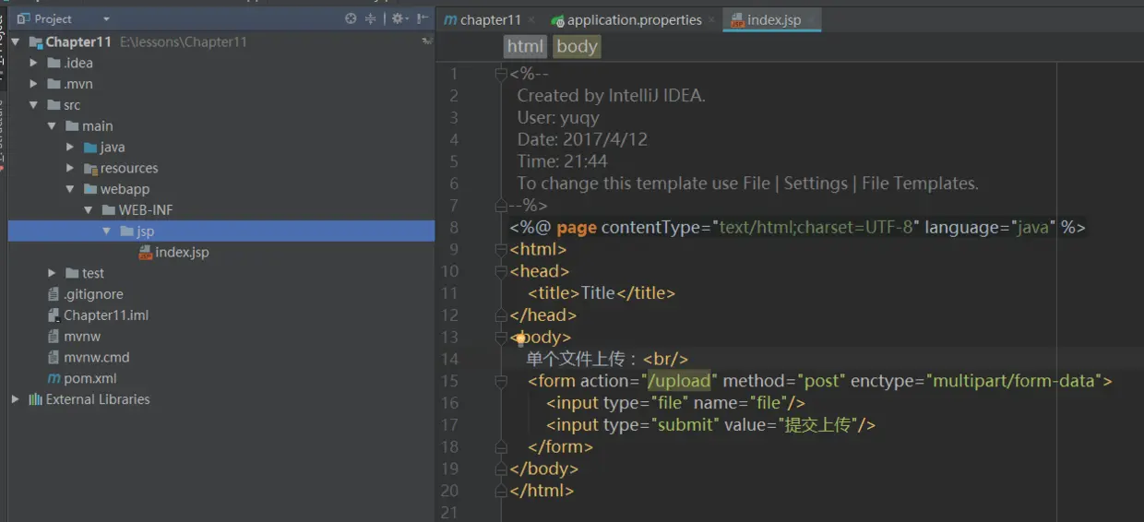Switch to application.properties tab
The image size is (1144, 522).
[626, 19]
